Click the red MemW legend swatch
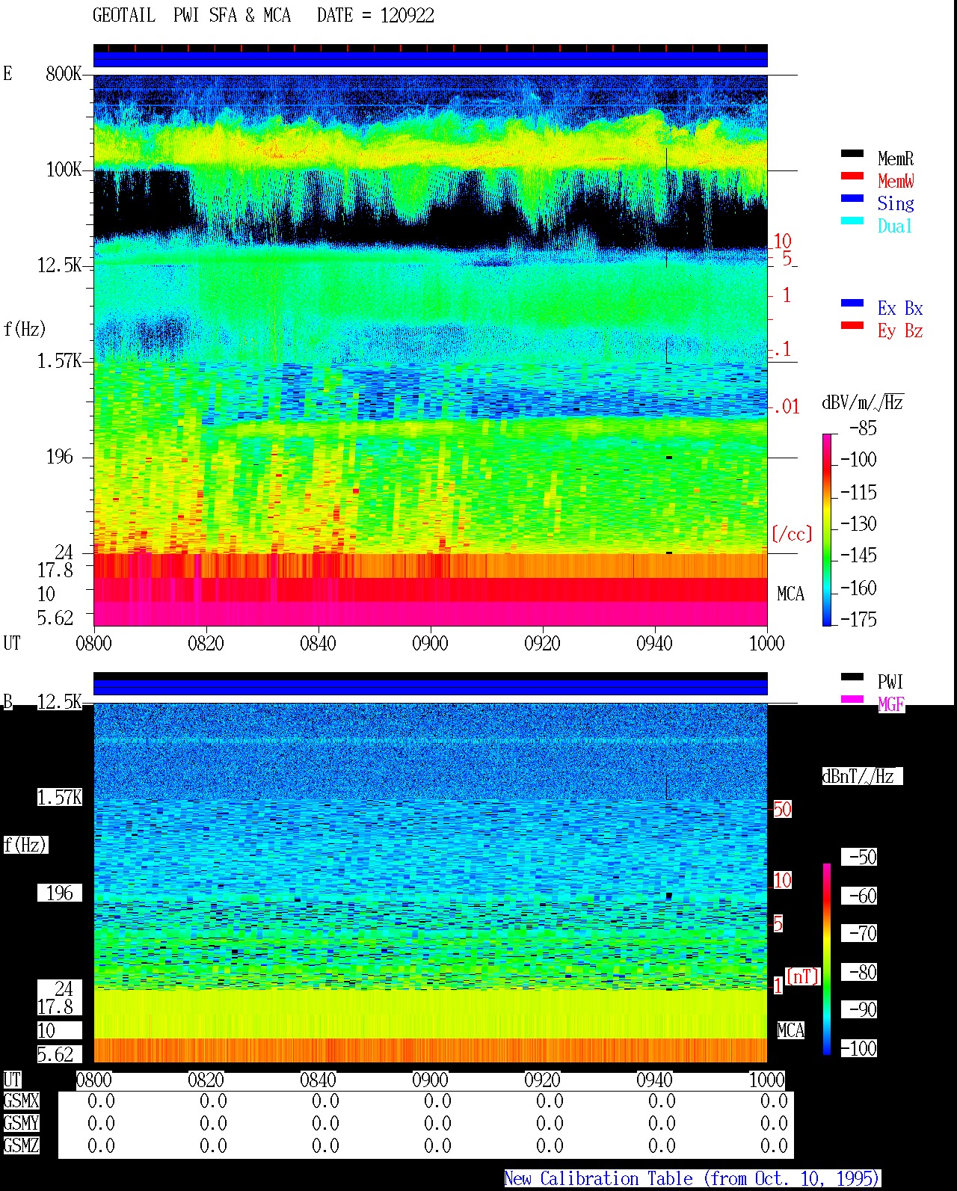This screenshot has width=957, height=1191. (852, 176)
